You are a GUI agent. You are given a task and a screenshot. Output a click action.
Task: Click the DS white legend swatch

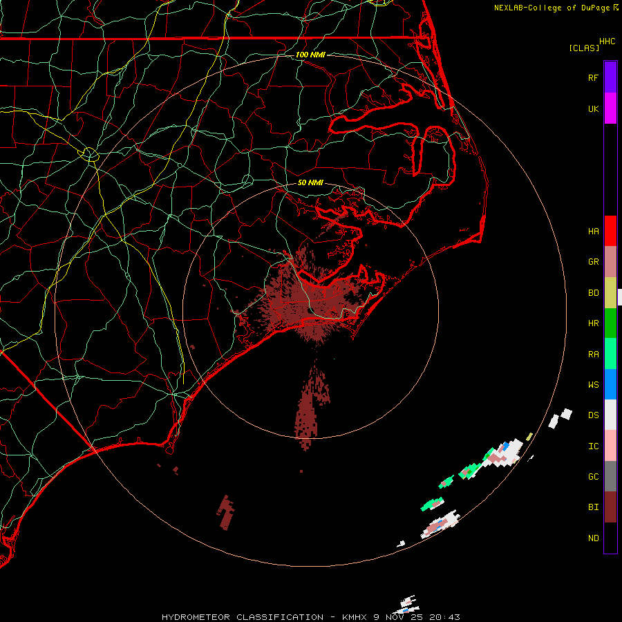tap(610, 415)
